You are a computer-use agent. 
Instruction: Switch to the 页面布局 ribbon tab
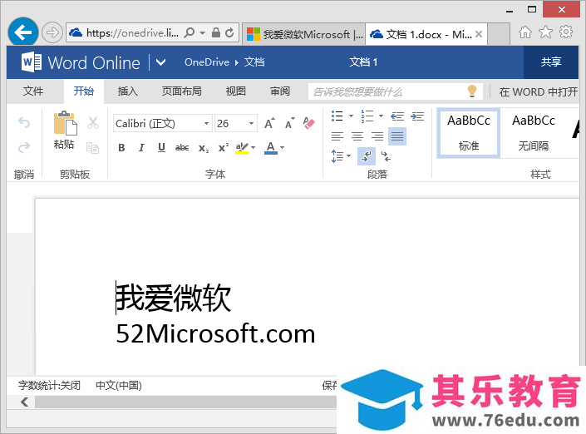182,91
